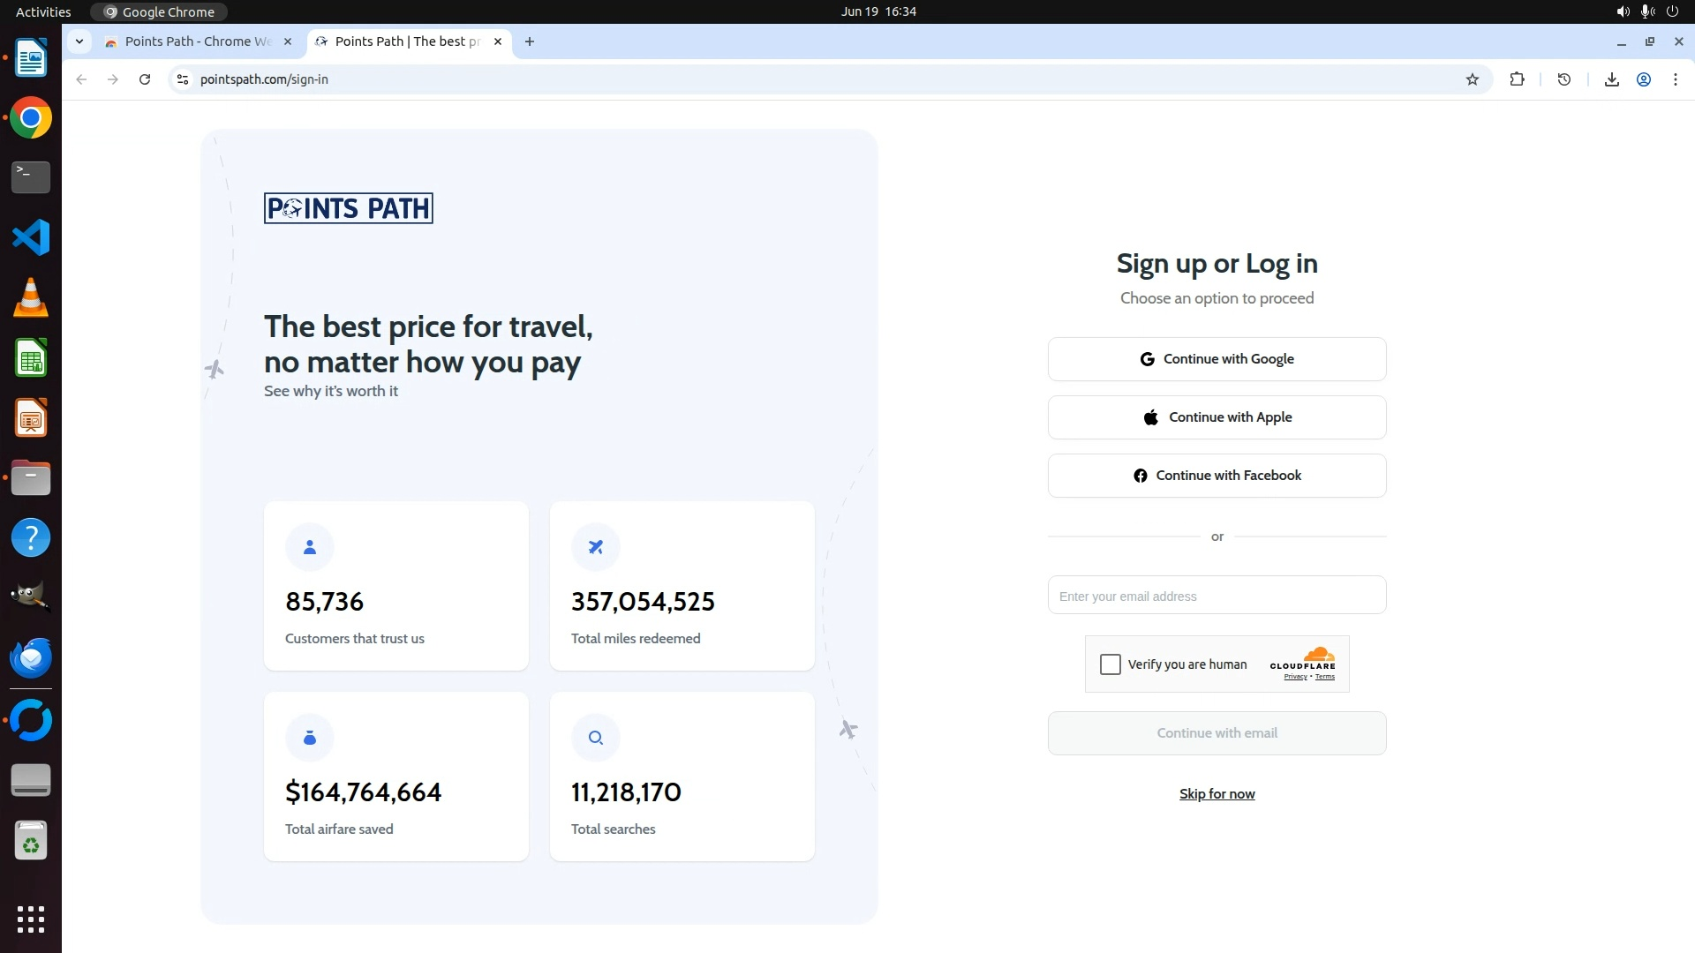Open Cloudflare Privacy link
The image size is (1695, 953).
[x=1295, y=677]
